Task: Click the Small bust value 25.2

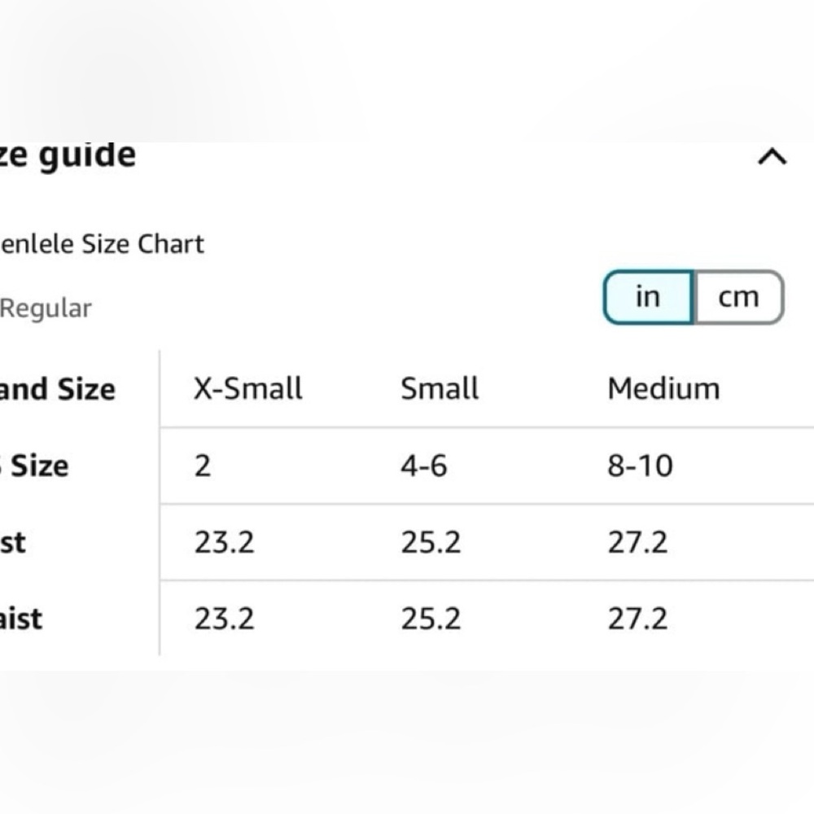Action: (x=431, y=542)
